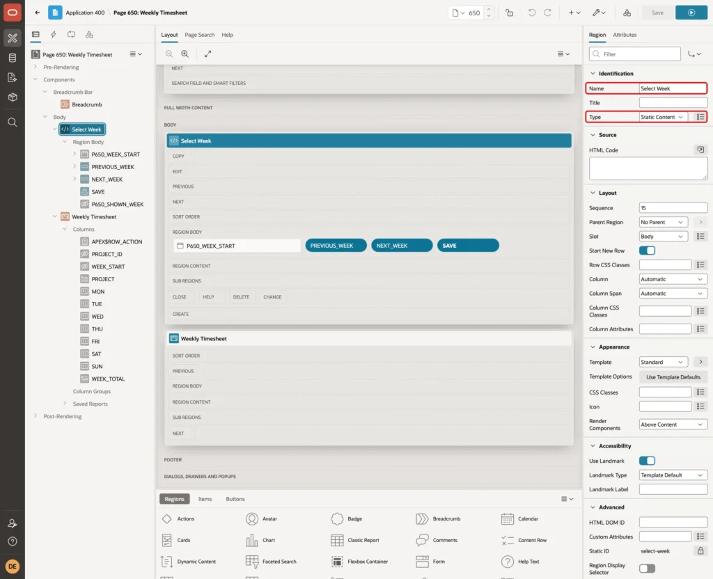713x579 pixels.
Task: Click PREVIOUS_WEEK button in layout
Action: (x=336, y=246)
